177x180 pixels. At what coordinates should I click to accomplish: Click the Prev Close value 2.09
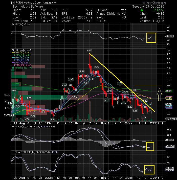point(33,21)
